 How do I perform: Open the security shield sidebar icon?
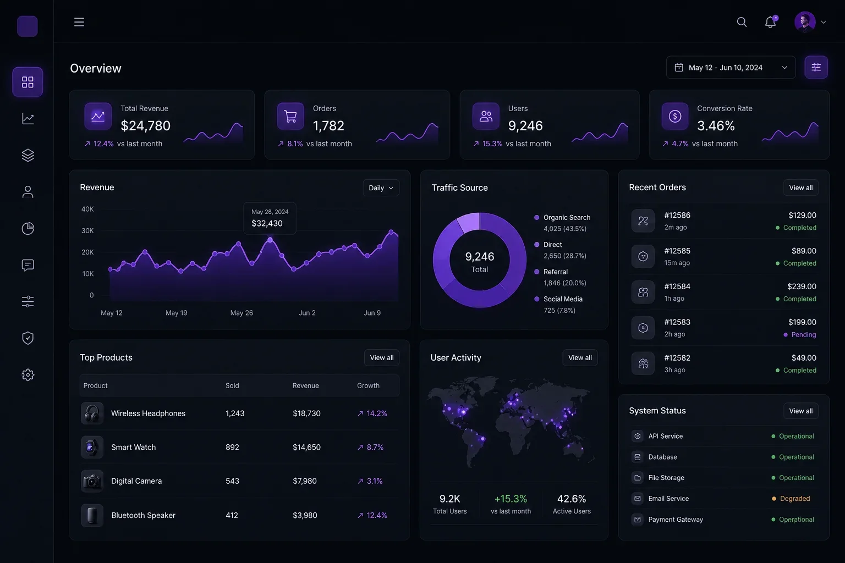point(28,338)
